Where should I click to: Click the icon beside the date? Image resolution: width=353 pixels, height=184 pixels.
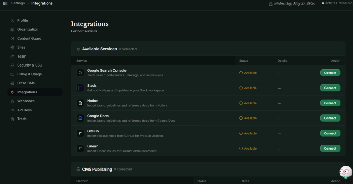(x=271, y=3)
